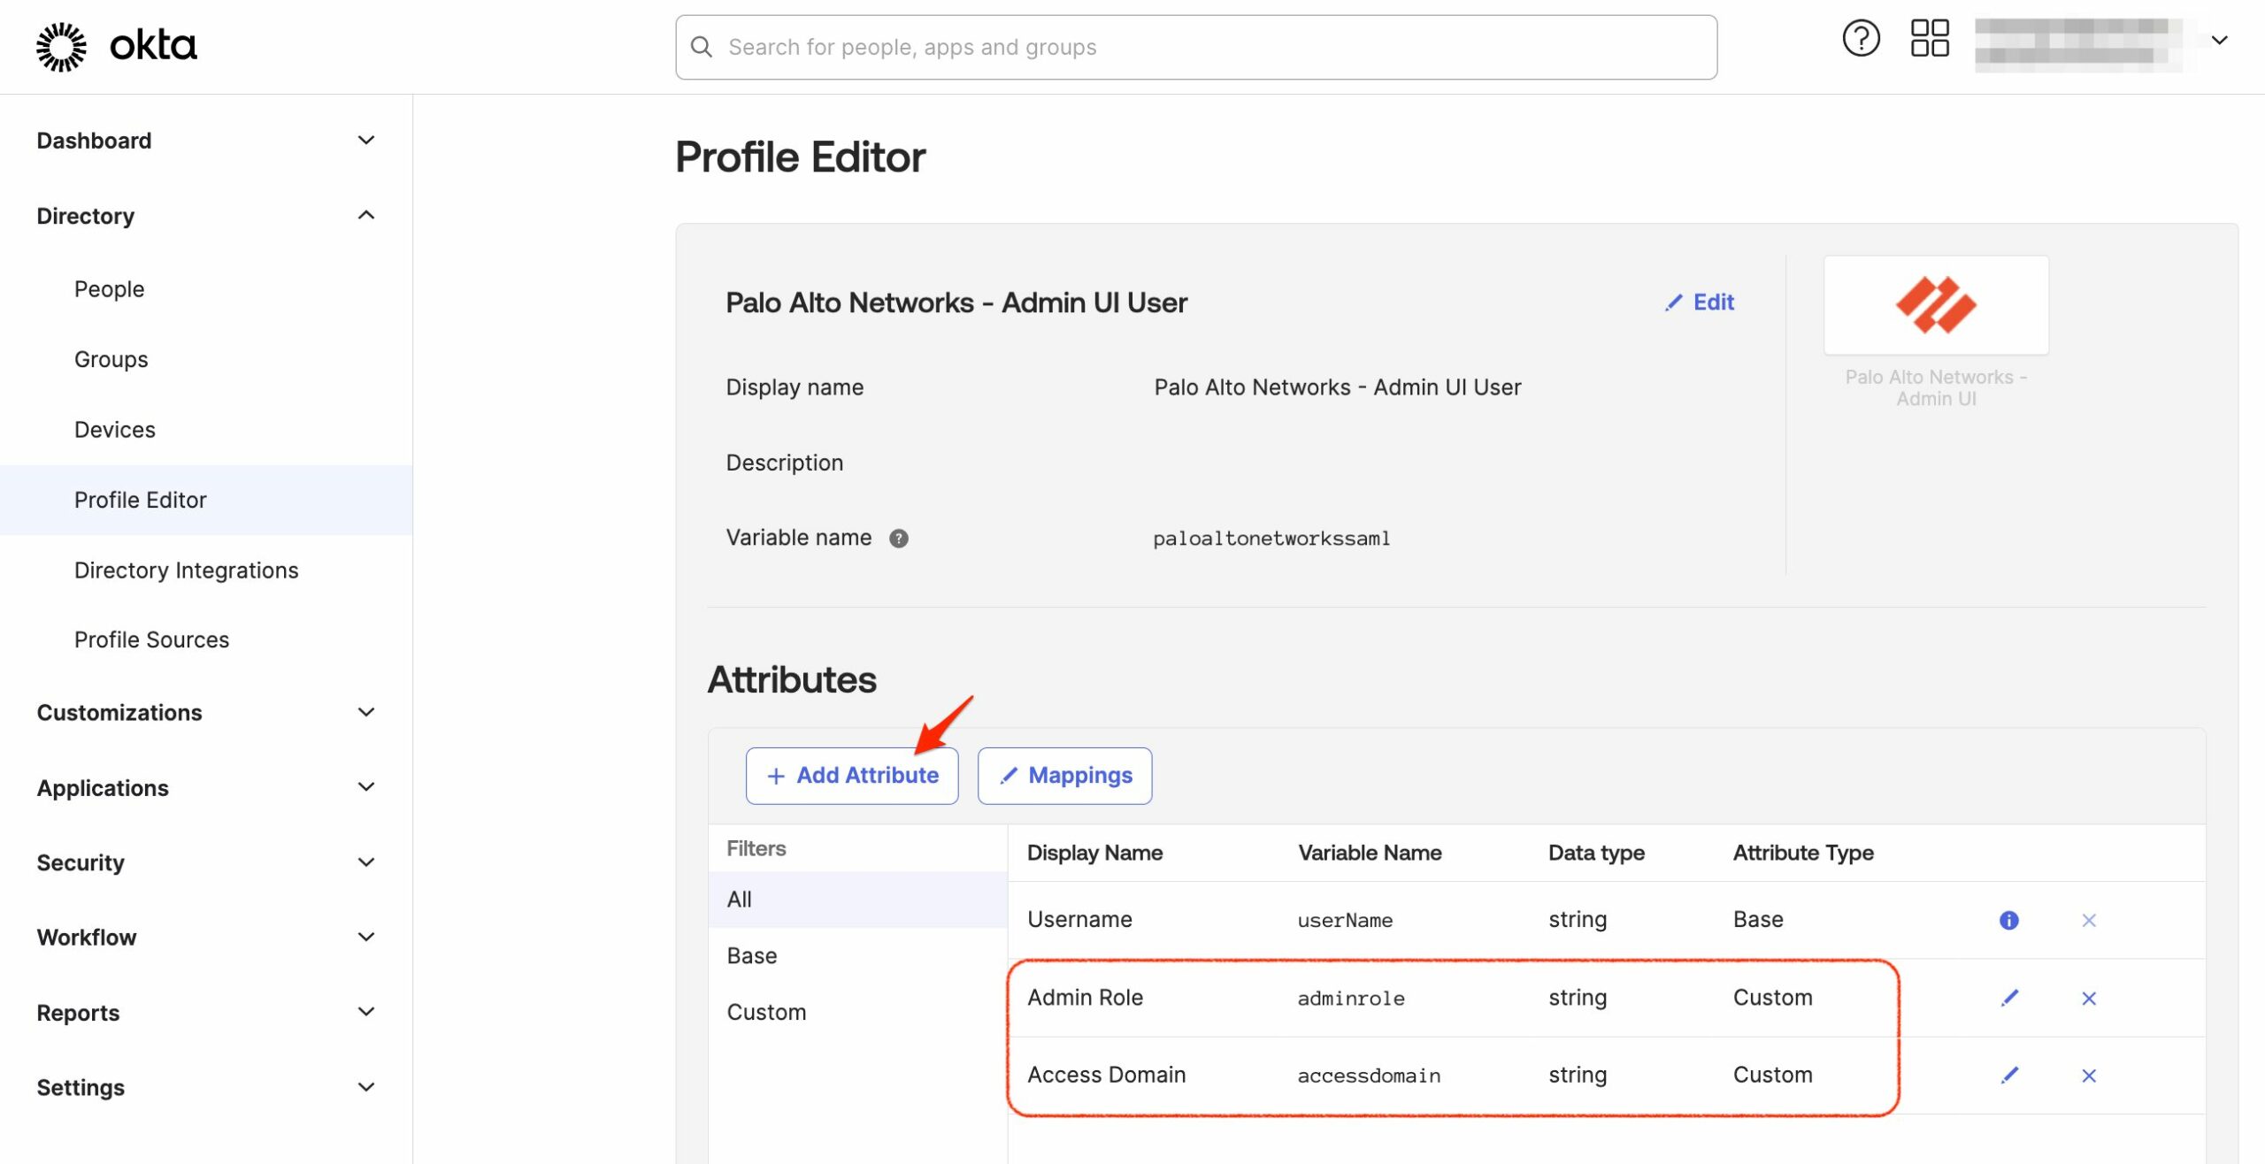Click the adminrole variable cell

tap(1351, 999)
